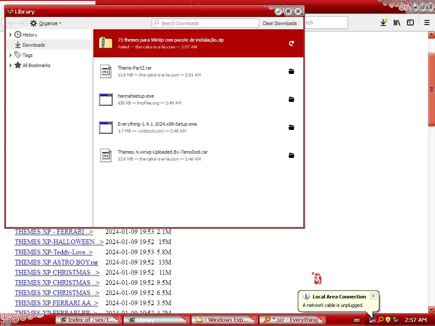
Task: Click the yellow security shield tray icon
Action: 388,320
